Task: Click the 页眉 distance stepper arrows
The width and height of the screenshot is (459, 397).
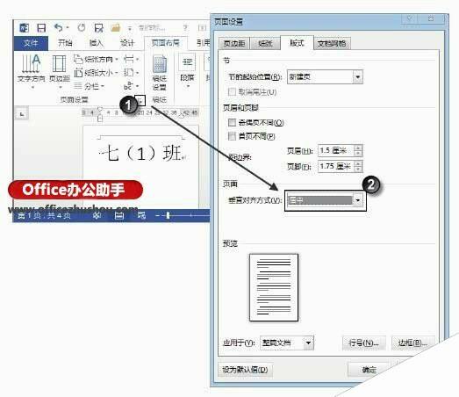Action: click(358, 150)
